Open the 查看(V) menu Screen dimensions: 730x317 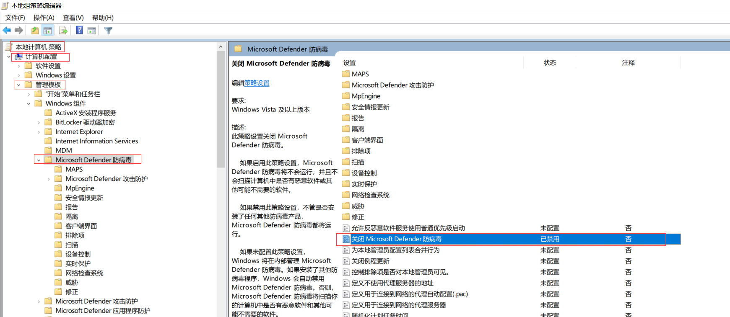tap(73, 18)
